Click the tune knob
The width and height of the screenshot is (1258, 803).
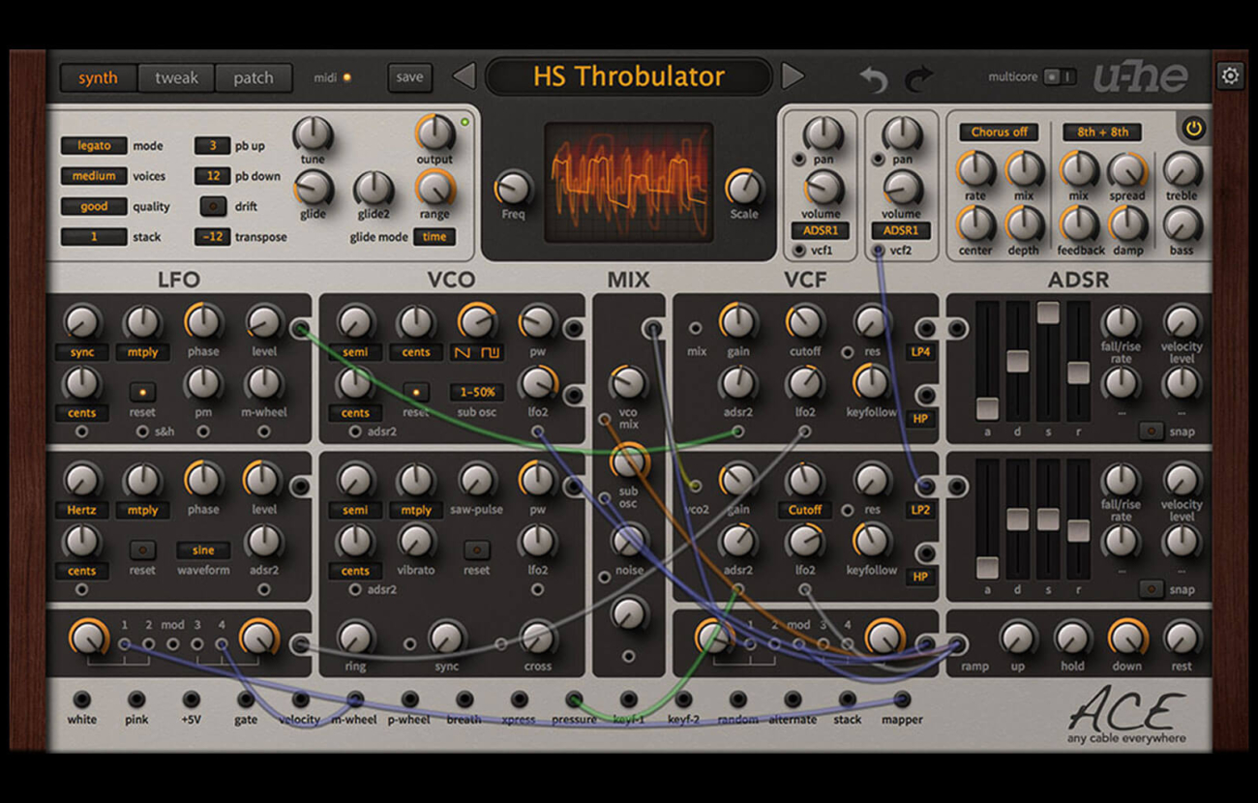point(313,134)
